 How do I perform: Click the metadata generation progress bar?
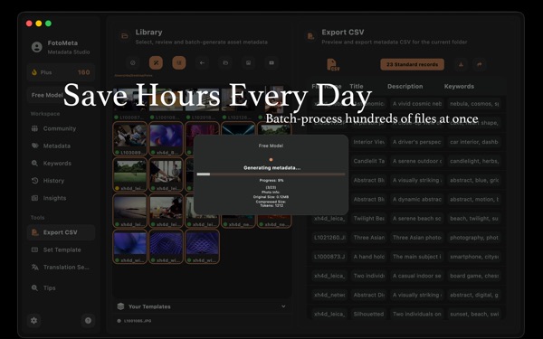pyautogui.click(x=271, y=174)
